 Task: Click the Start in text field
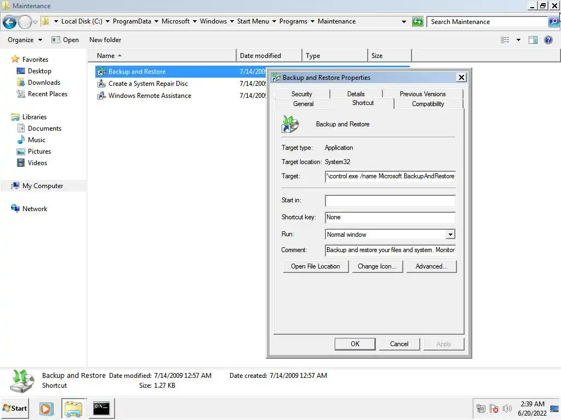pyautogui.click(x=390, y=200)
